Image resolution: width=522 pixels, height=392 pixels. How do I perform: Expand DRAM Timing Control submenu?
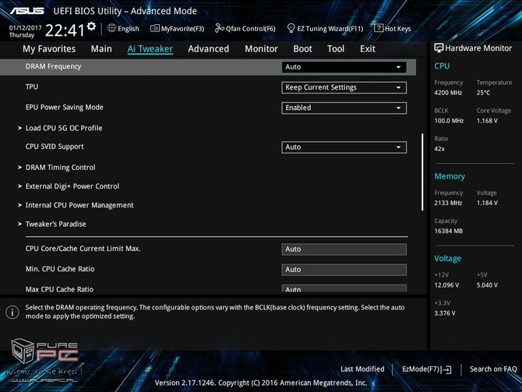(60, 168)
